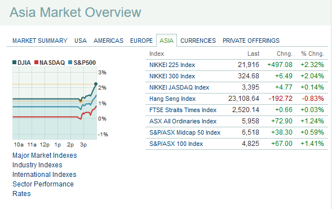Click the DJIA dark green legend swatch
Viewport: 332px width, 209px height.
15,63
